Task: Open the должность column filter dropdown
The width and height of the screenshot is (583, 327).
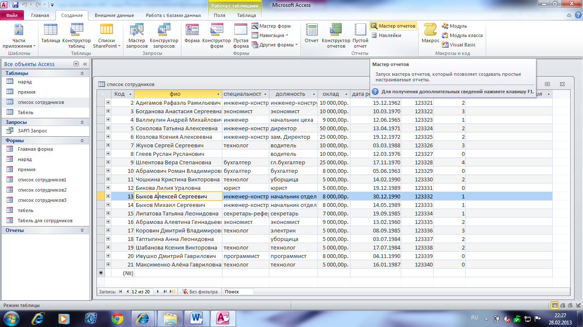Action: (x=314, y=94)
